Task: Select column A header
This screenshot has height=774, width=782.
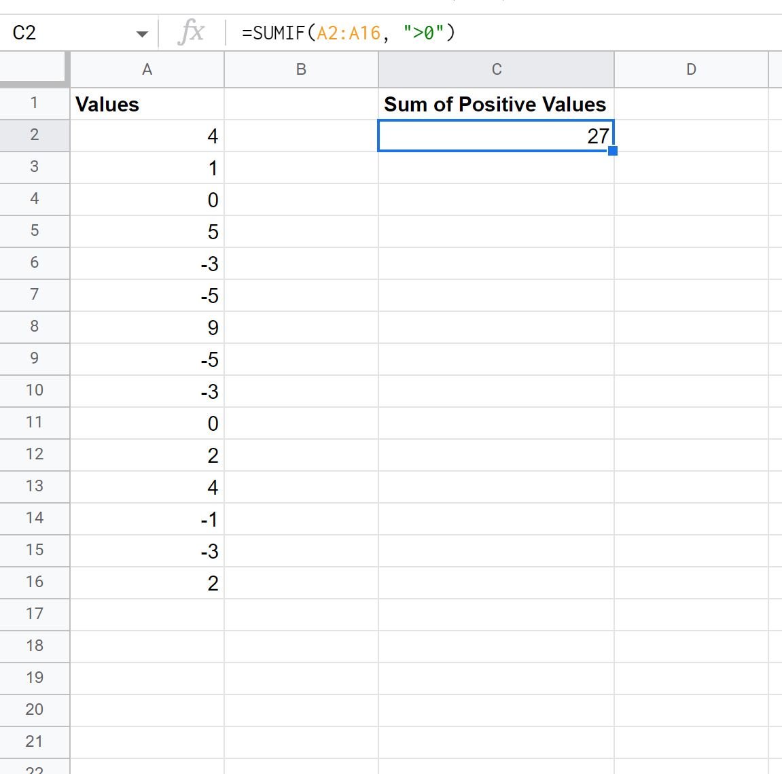Action: pos(147,69)
